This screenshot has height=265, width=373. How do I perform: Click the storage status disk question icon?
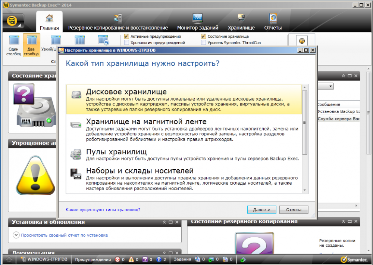(34, 105)
